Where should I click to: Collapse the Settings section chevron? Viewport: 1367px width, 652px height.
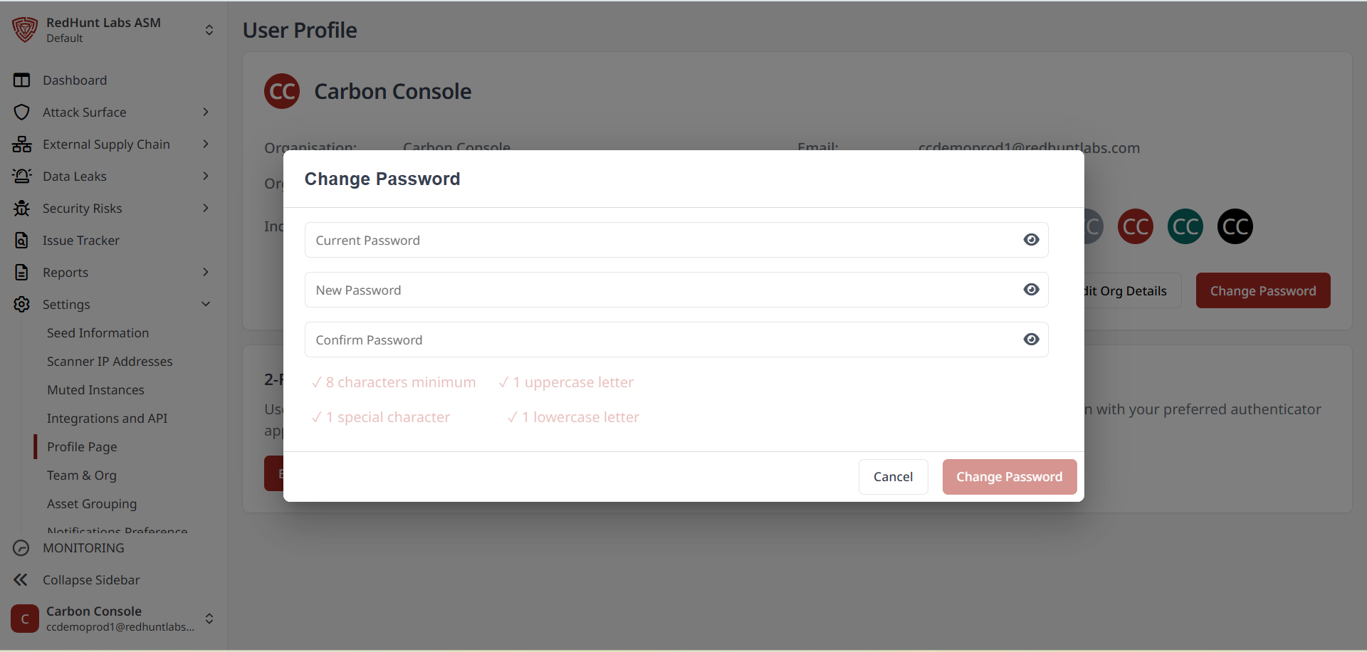coord(206,304)
